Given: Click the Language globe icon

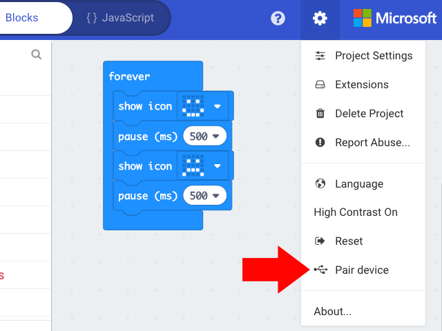Looking at the screenshot, I should point(320,184).
